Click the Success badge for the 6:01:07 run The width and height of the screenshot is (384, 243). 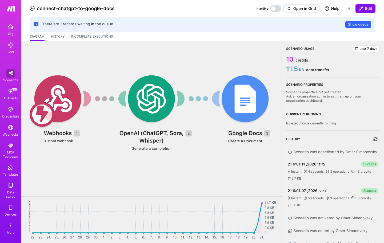click(x=370, y=191)
